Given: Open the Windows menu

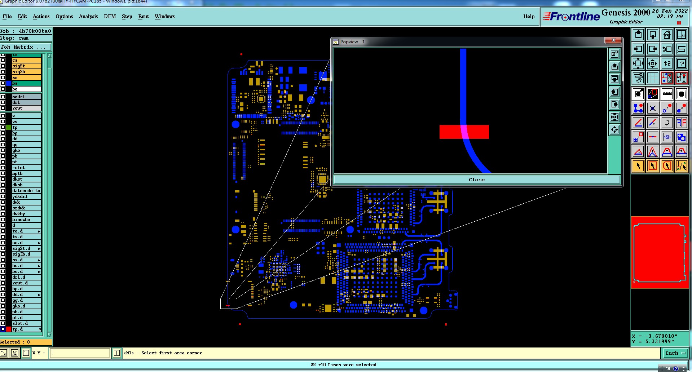Looking at the screenshot, I should (165, 16).
